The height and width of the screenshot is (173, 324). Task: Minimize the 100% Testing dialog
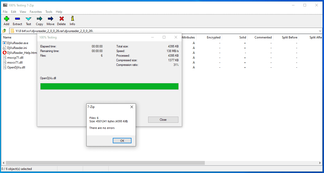(x=153, y=37)
